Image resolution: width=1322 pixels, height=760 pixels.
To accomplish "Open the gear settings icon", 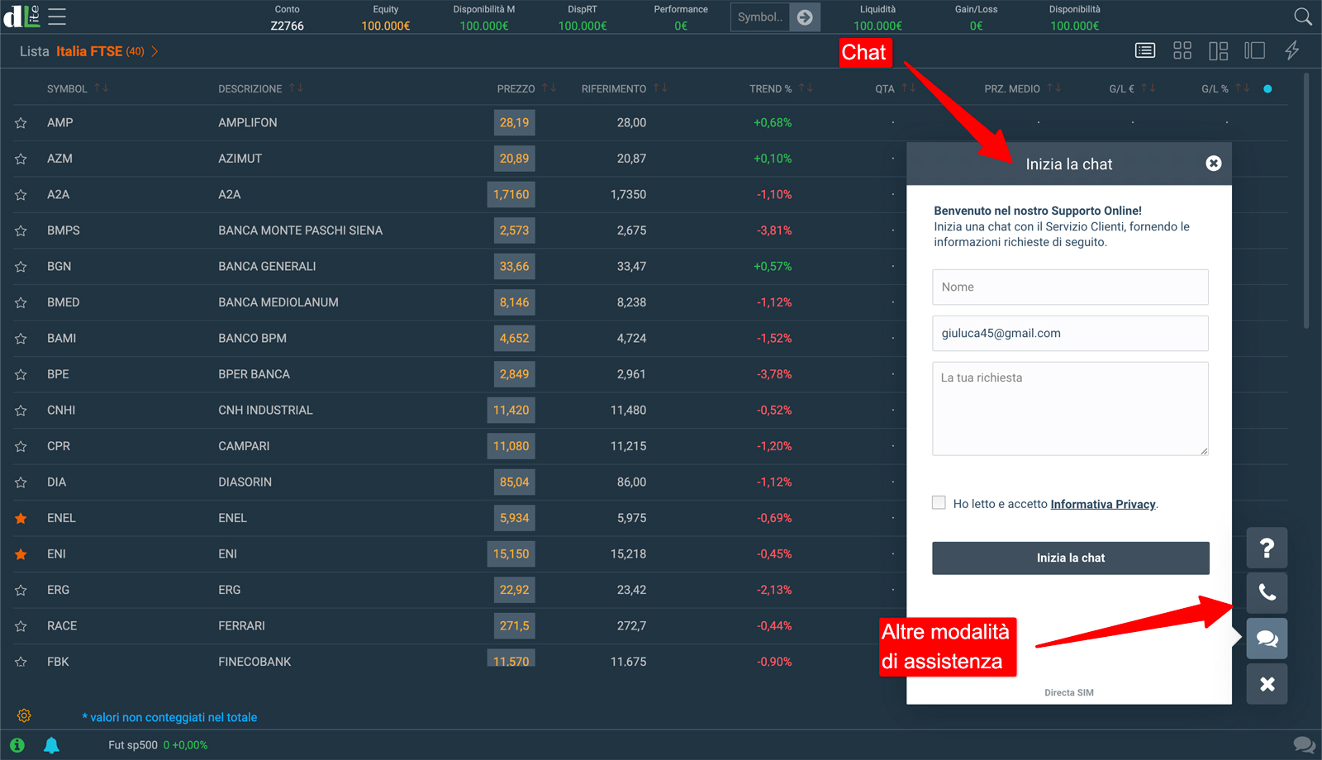I will coord(24,715).
